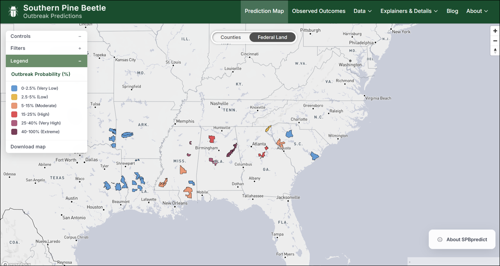Click red 15-25% High swatch
This screenshot has height=266, width=500.
[x=14, y=114]
